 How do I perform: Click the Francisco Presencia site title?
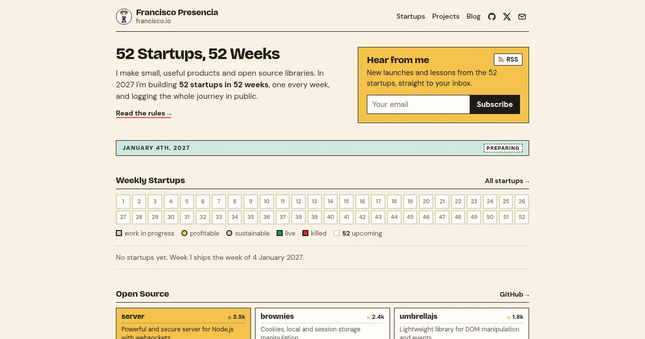pos(177,13)
